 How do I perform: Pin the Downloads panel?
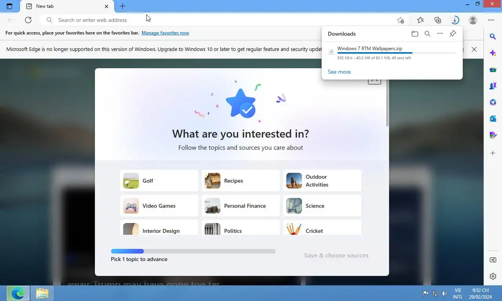453,34
